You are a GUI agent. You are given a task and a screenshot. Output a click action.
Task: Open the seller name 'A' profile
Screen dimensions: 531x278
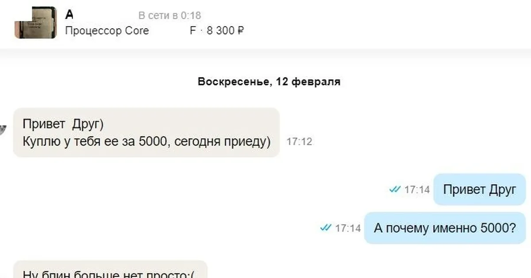[x=69, y=15]
